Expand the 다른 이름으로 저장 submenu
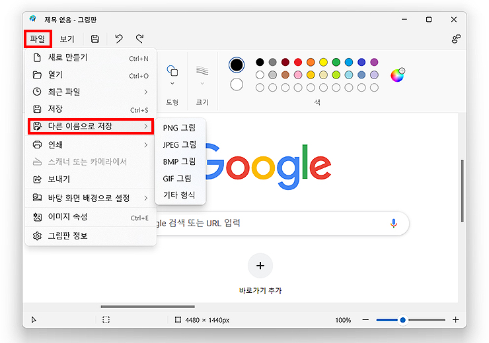489x343 pixels. [x=91, y=126]
